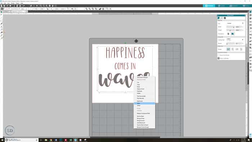The image size is (252, 142).
Task: Click the Undo arrow icon
Action: (24, 6)
